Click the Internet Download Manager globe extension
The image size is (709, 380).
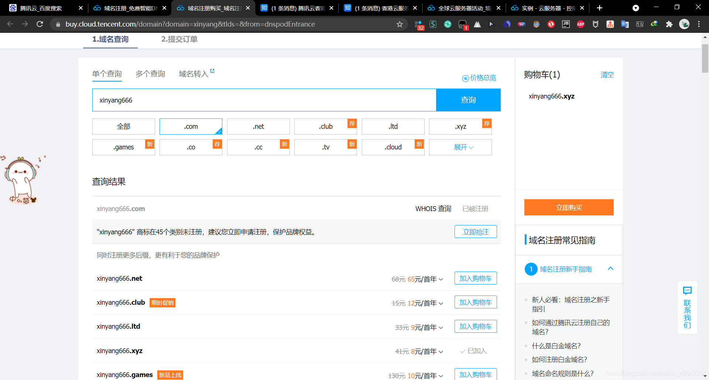coord(654,24)
